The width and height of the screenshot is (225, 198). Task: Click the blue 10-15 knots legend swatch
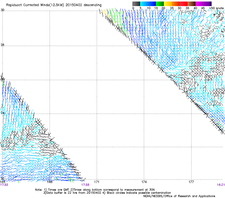point(152,4)
